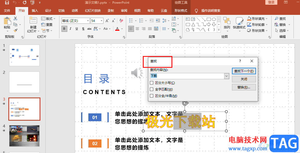Select the oval shape in gallery

pyautogui.click(x=214, y=19)
